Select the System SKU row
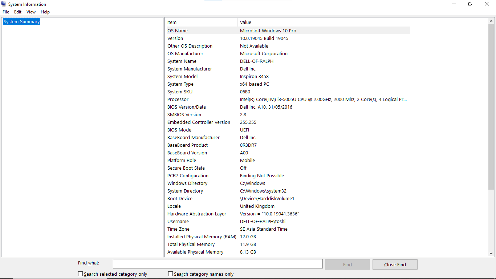496x279 pixels. point(288,92)
